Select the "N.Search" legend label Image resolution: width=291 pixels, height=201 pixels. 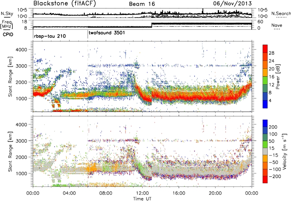pyautogui.click(x=281, y=13)
